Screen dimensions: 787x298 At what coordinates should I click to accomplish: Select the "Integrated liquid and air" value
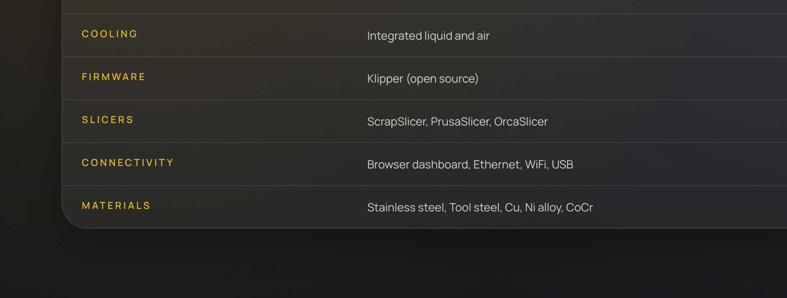point(428,36)
